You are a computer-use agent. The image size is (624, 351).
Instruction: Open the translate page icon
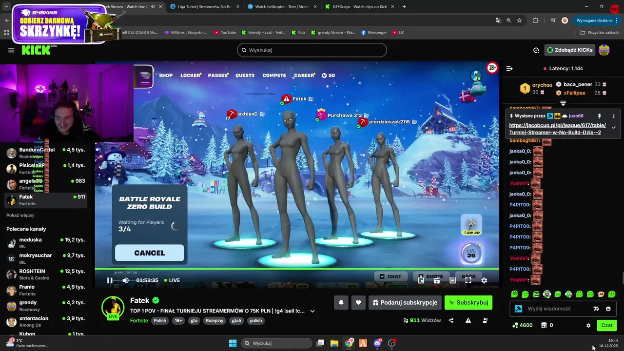(498, 20)
